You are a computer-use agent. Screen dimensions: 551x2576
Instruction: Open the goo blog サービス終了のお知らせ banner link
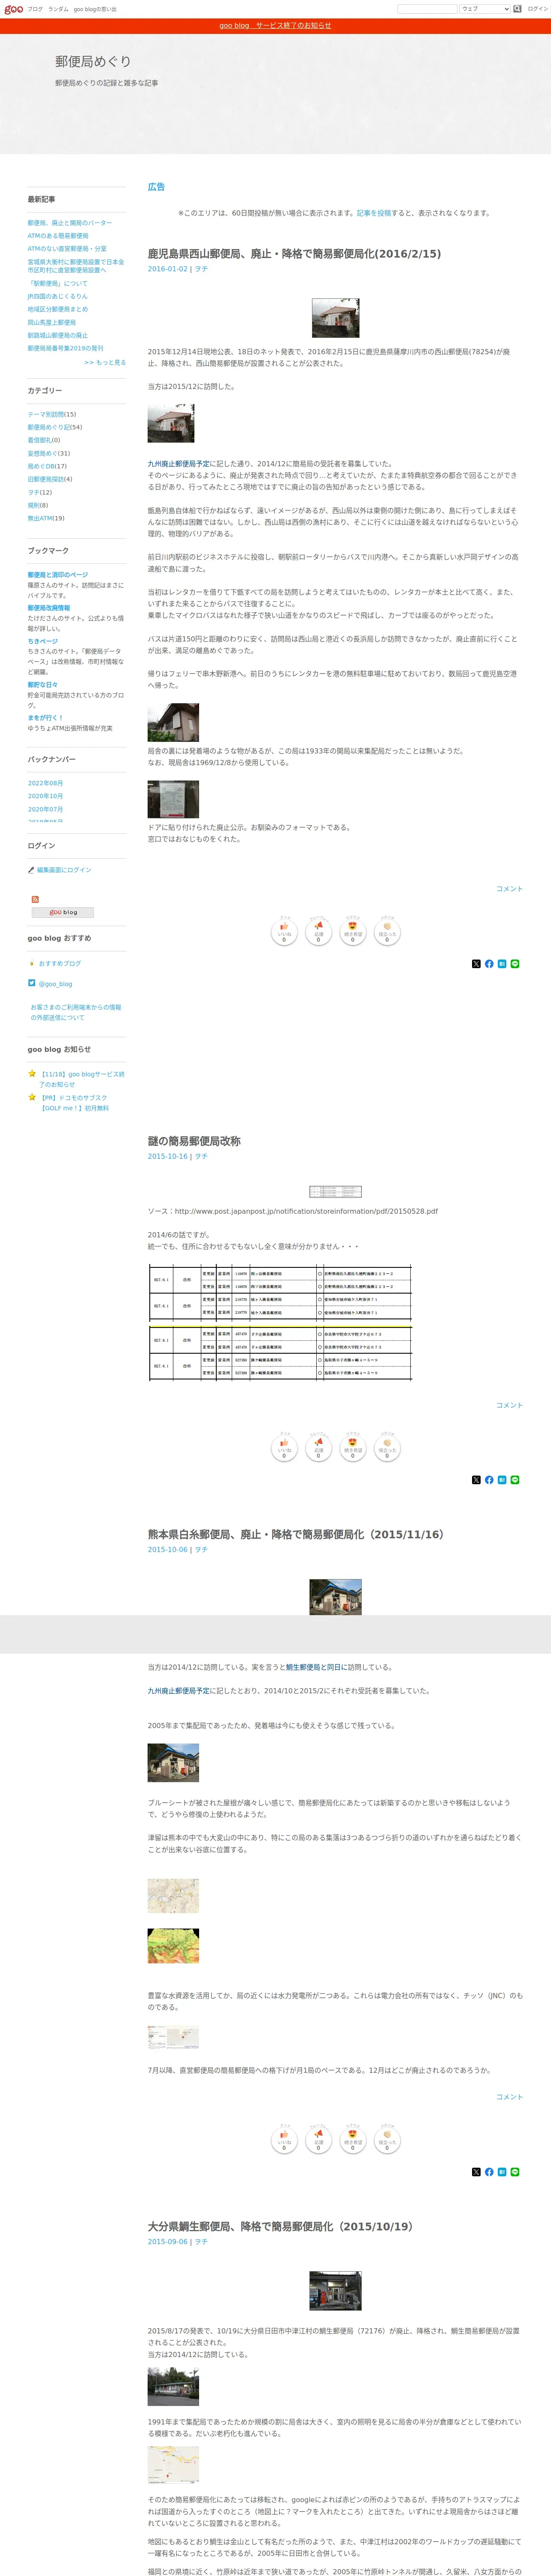[x=275, y=26]
